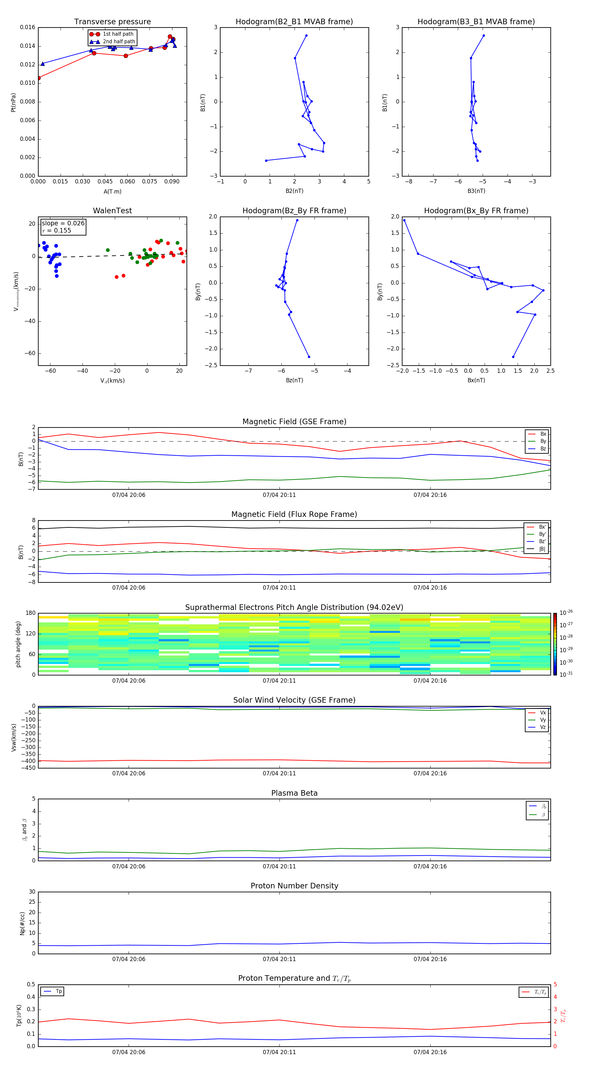Click '07/04 20:11' under the Plasma Beta plot
589x1081 pixels.
tap(279, 866)
